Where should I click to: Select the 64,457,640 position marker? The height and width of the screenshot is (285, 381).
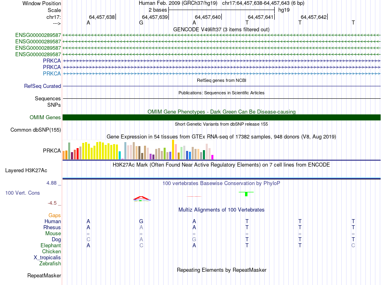point(208,17)
